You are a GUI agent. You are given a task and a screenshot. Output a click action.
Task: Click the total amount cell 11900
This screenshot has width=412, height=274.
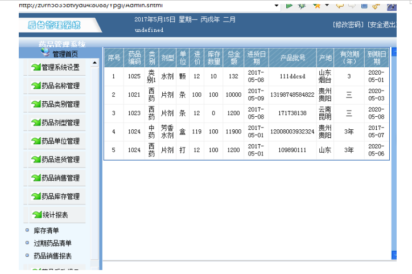pos(233,132)
